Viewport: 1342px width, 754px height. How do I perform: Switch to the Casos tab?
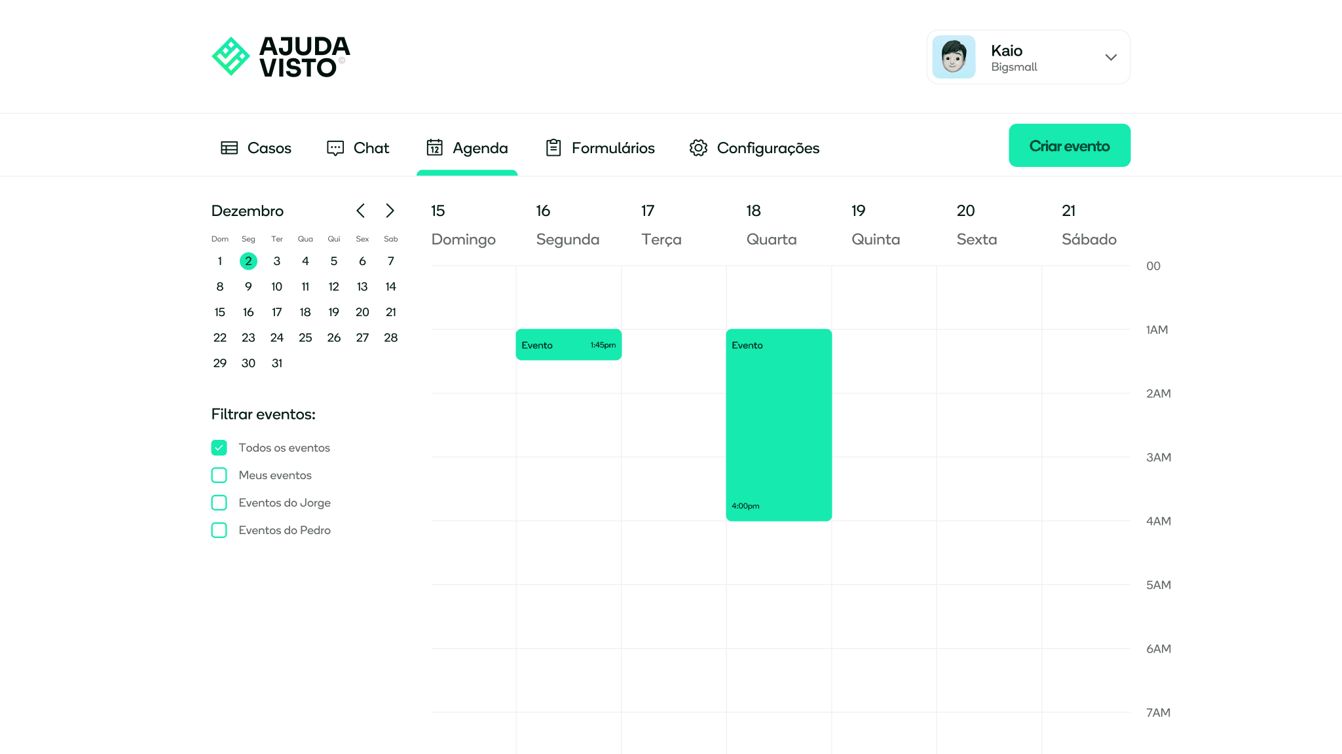click(x=269, y=148)
